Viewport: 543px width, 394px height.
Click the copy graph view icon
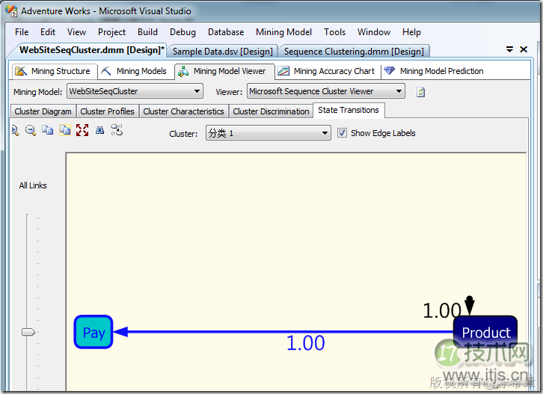coord(48,130)
